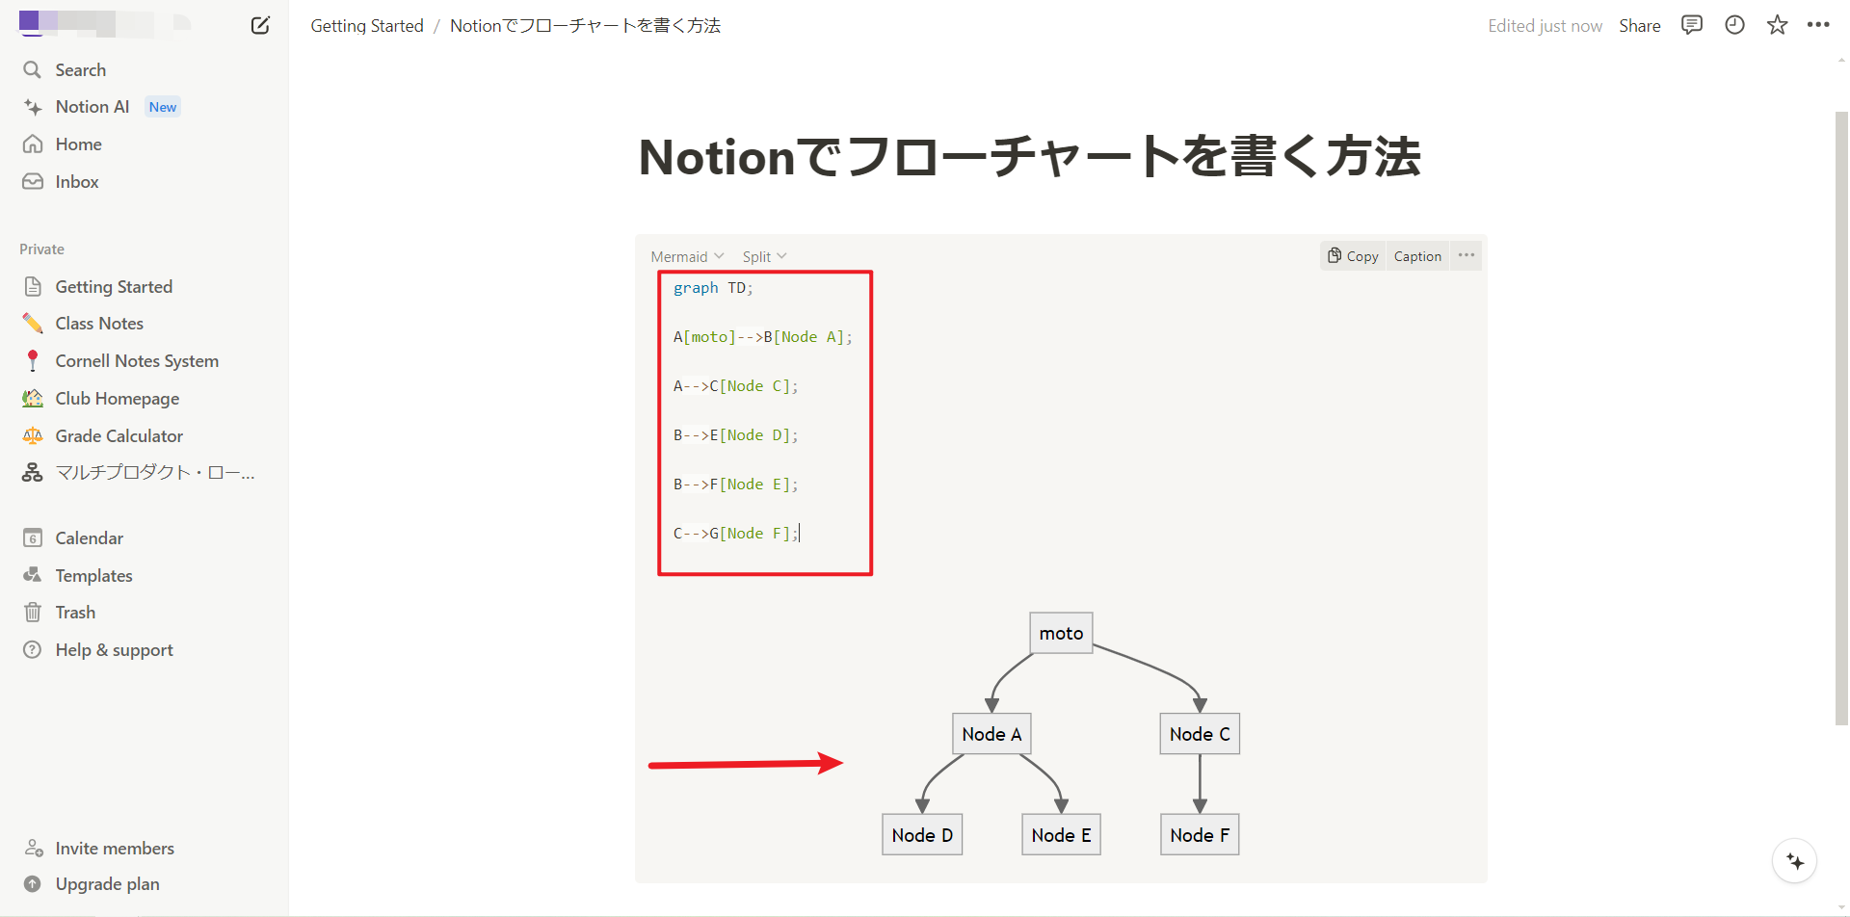Image resolution: width=1850 pixels, height=917 pixels.
Task: Click the マルチプロダクト page icon
Action: [33, 473]
